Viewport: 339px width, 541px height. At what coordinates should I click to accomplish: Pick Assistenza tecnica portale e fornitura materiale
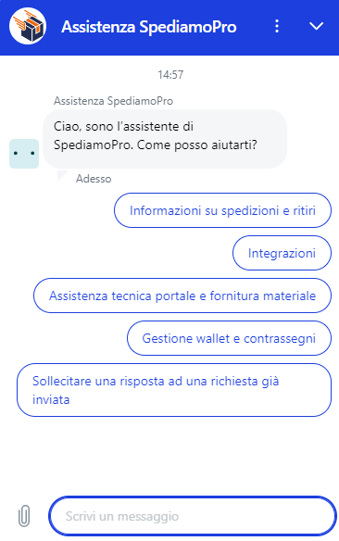pyautogui.click(x=182, y=296)
